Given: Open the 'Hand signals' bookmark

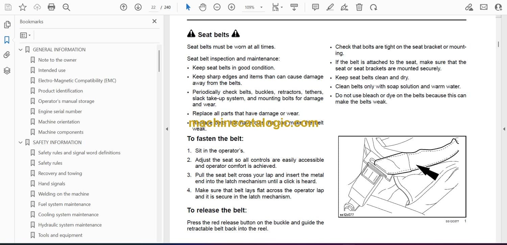Looking at the screenshot, I should 52,184.
